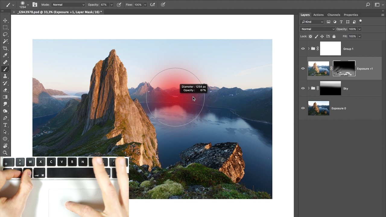Toggle pressure for opacity button

(119, 5)
